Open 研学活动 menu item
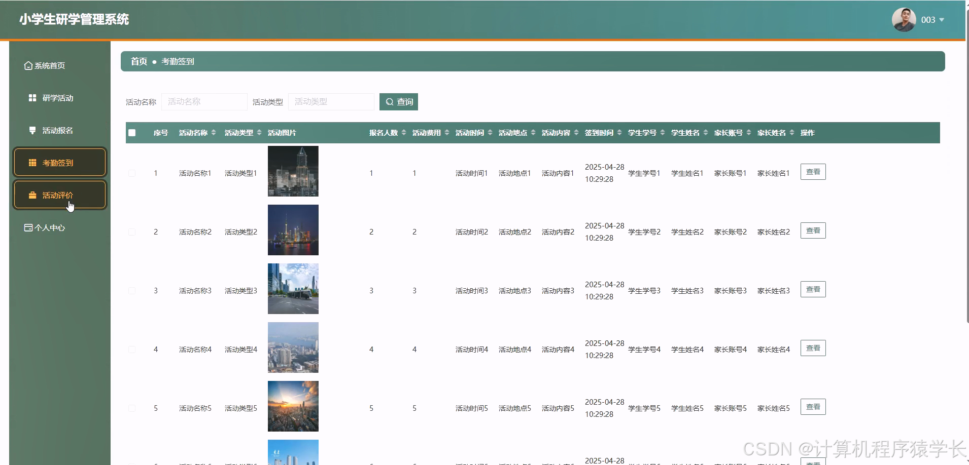The image size is (969, 465). (60, 98)
